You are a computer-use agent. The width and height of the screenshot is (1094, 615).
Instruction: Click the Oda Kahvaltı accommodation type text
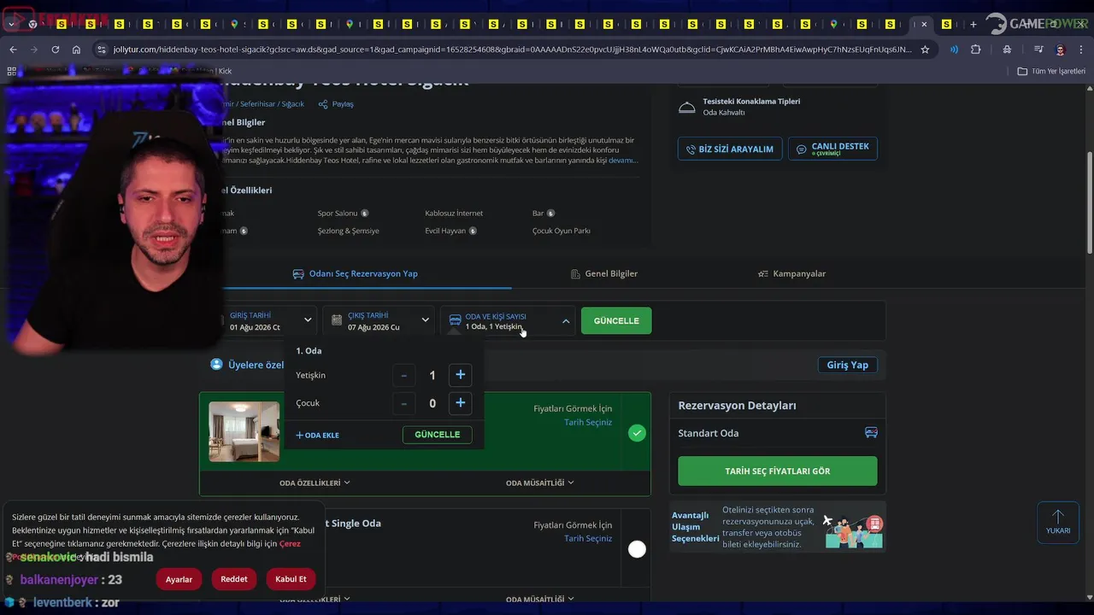[x=724, y=113]
